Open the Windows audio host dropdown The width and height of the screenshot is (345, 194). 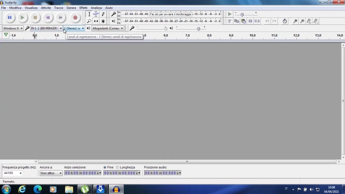[13, 28]
